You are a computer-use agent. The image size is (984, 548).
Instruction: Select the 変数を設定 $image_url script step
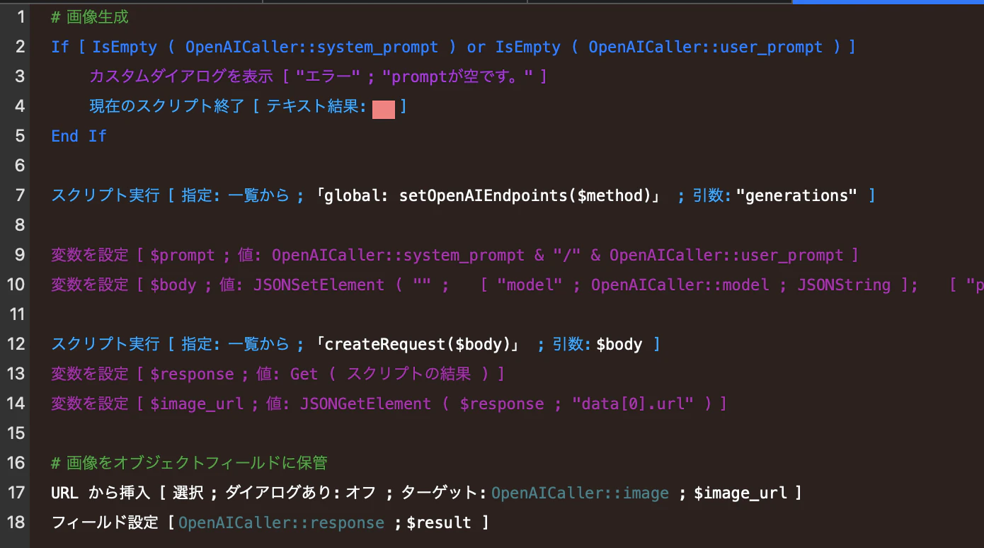pyautogui.click(x=389, y=404)
